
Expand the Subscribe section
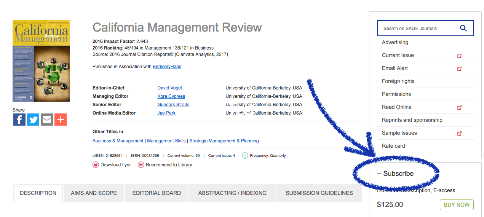pos(395,174)
